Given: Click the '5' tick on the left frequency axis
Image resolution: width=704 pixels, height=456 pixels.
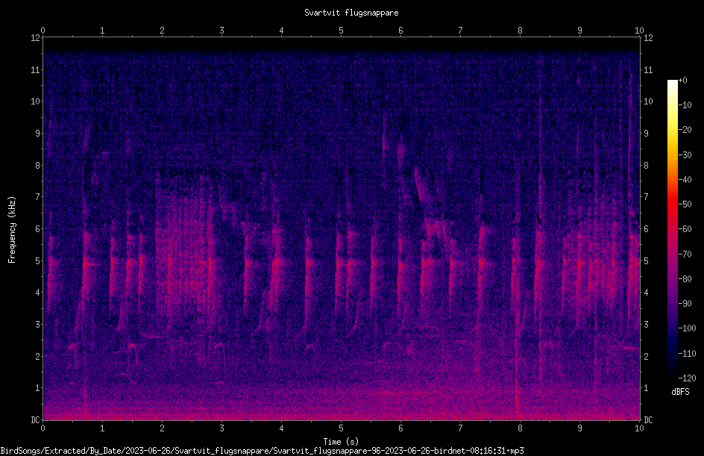Looking at the screenshot, I should (38, 261).
